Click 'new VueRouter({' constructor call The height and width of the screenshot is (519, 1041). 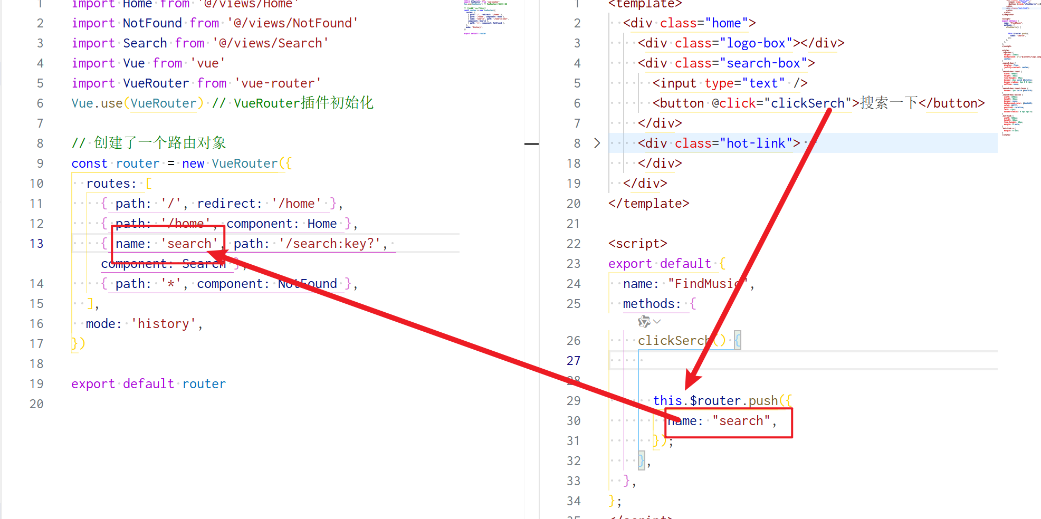(x=236, y=164)
